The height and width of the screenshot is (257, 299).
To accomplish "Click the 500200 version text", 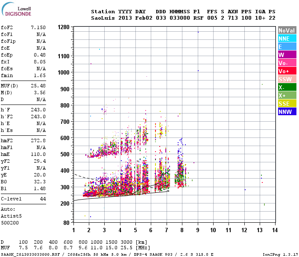I will point(10,223).
